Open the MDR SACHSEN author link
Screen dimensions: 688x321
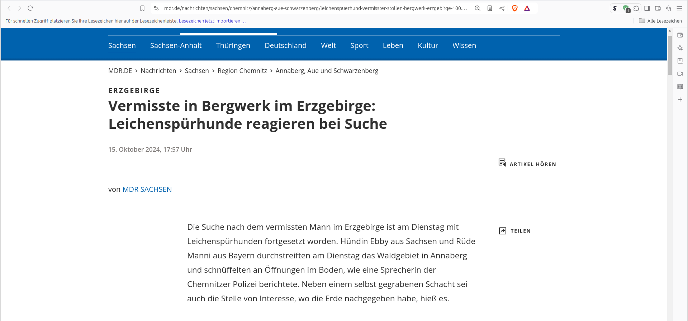pyautogui.click(x=147, y=189)
